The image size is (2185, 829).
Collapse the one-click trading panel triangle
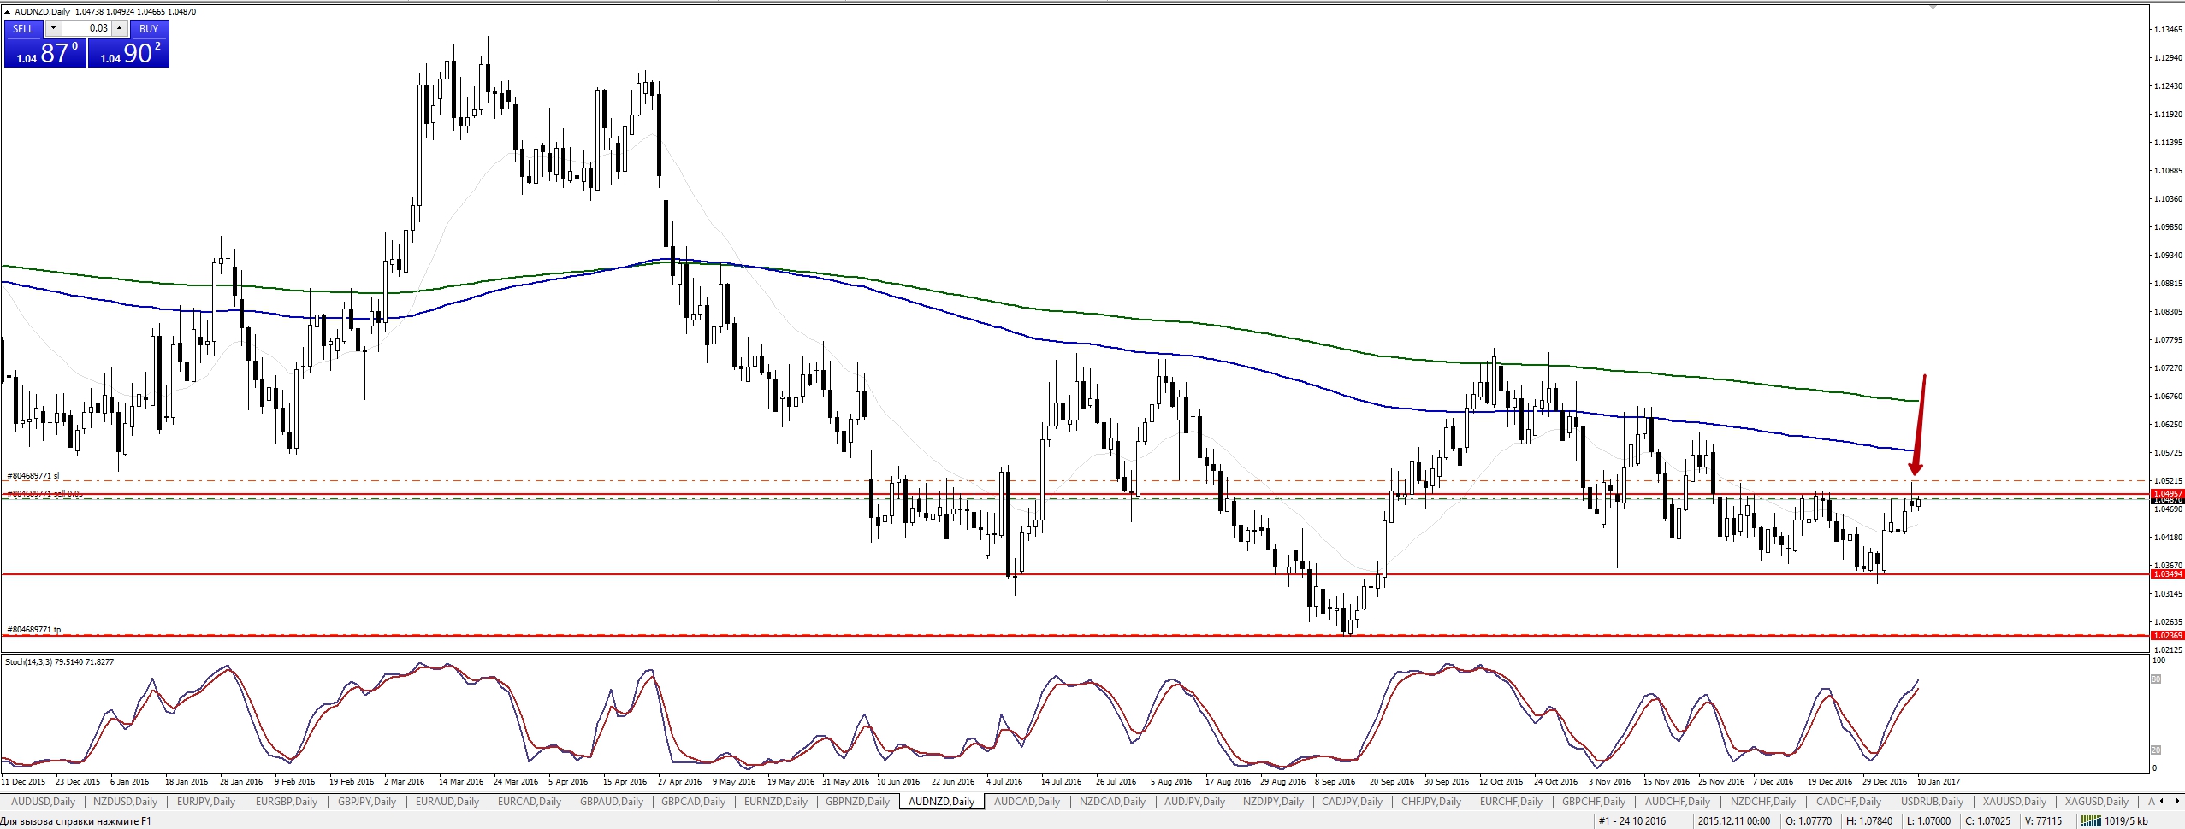tap(8, 12)
